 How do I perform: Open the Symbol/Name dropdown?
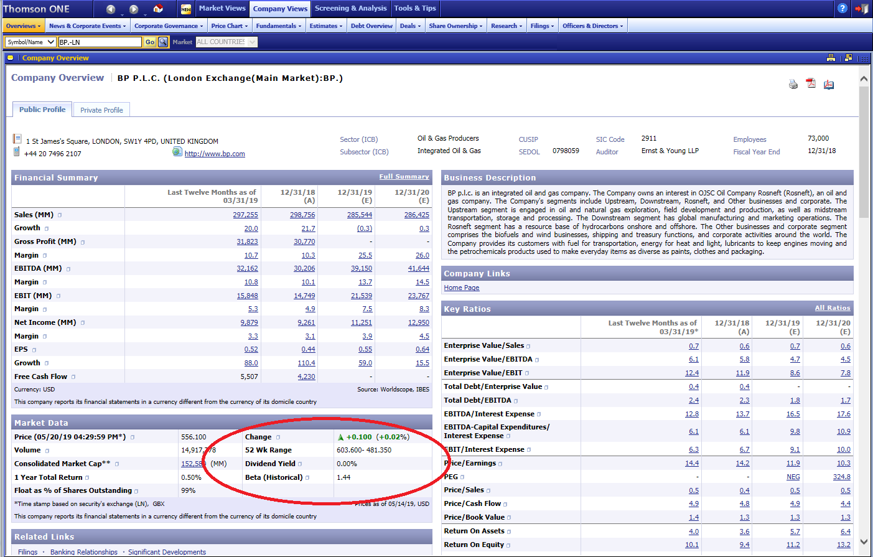click(30, 42)
